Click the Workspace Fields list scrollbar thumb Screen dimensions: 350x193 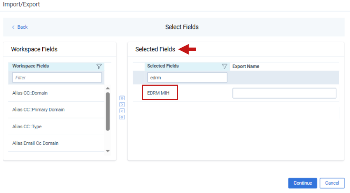pyautogui.click(x=108, y=112)
